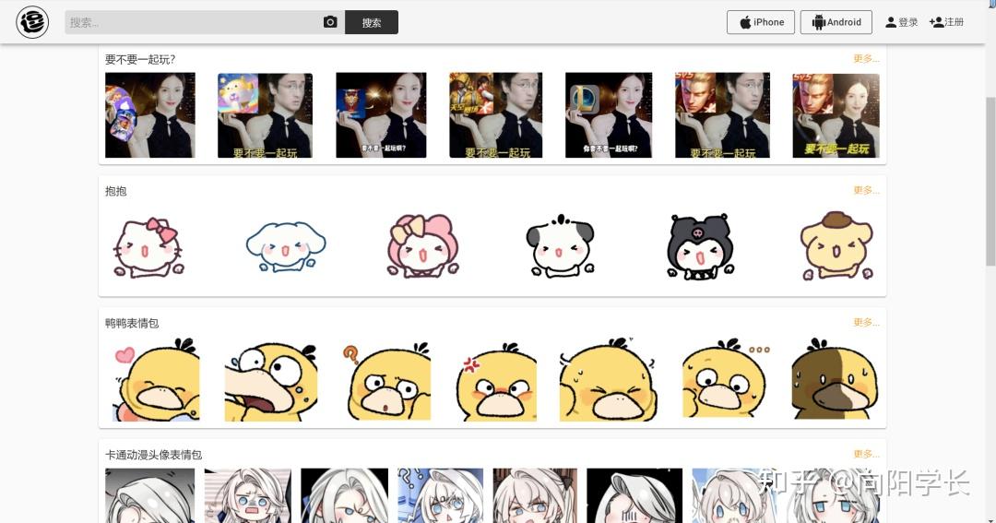This screenshot has width=996, height=523.
Task: Open the duck sticker with squinting closed eyes
Action: click(x=608, y=379)
